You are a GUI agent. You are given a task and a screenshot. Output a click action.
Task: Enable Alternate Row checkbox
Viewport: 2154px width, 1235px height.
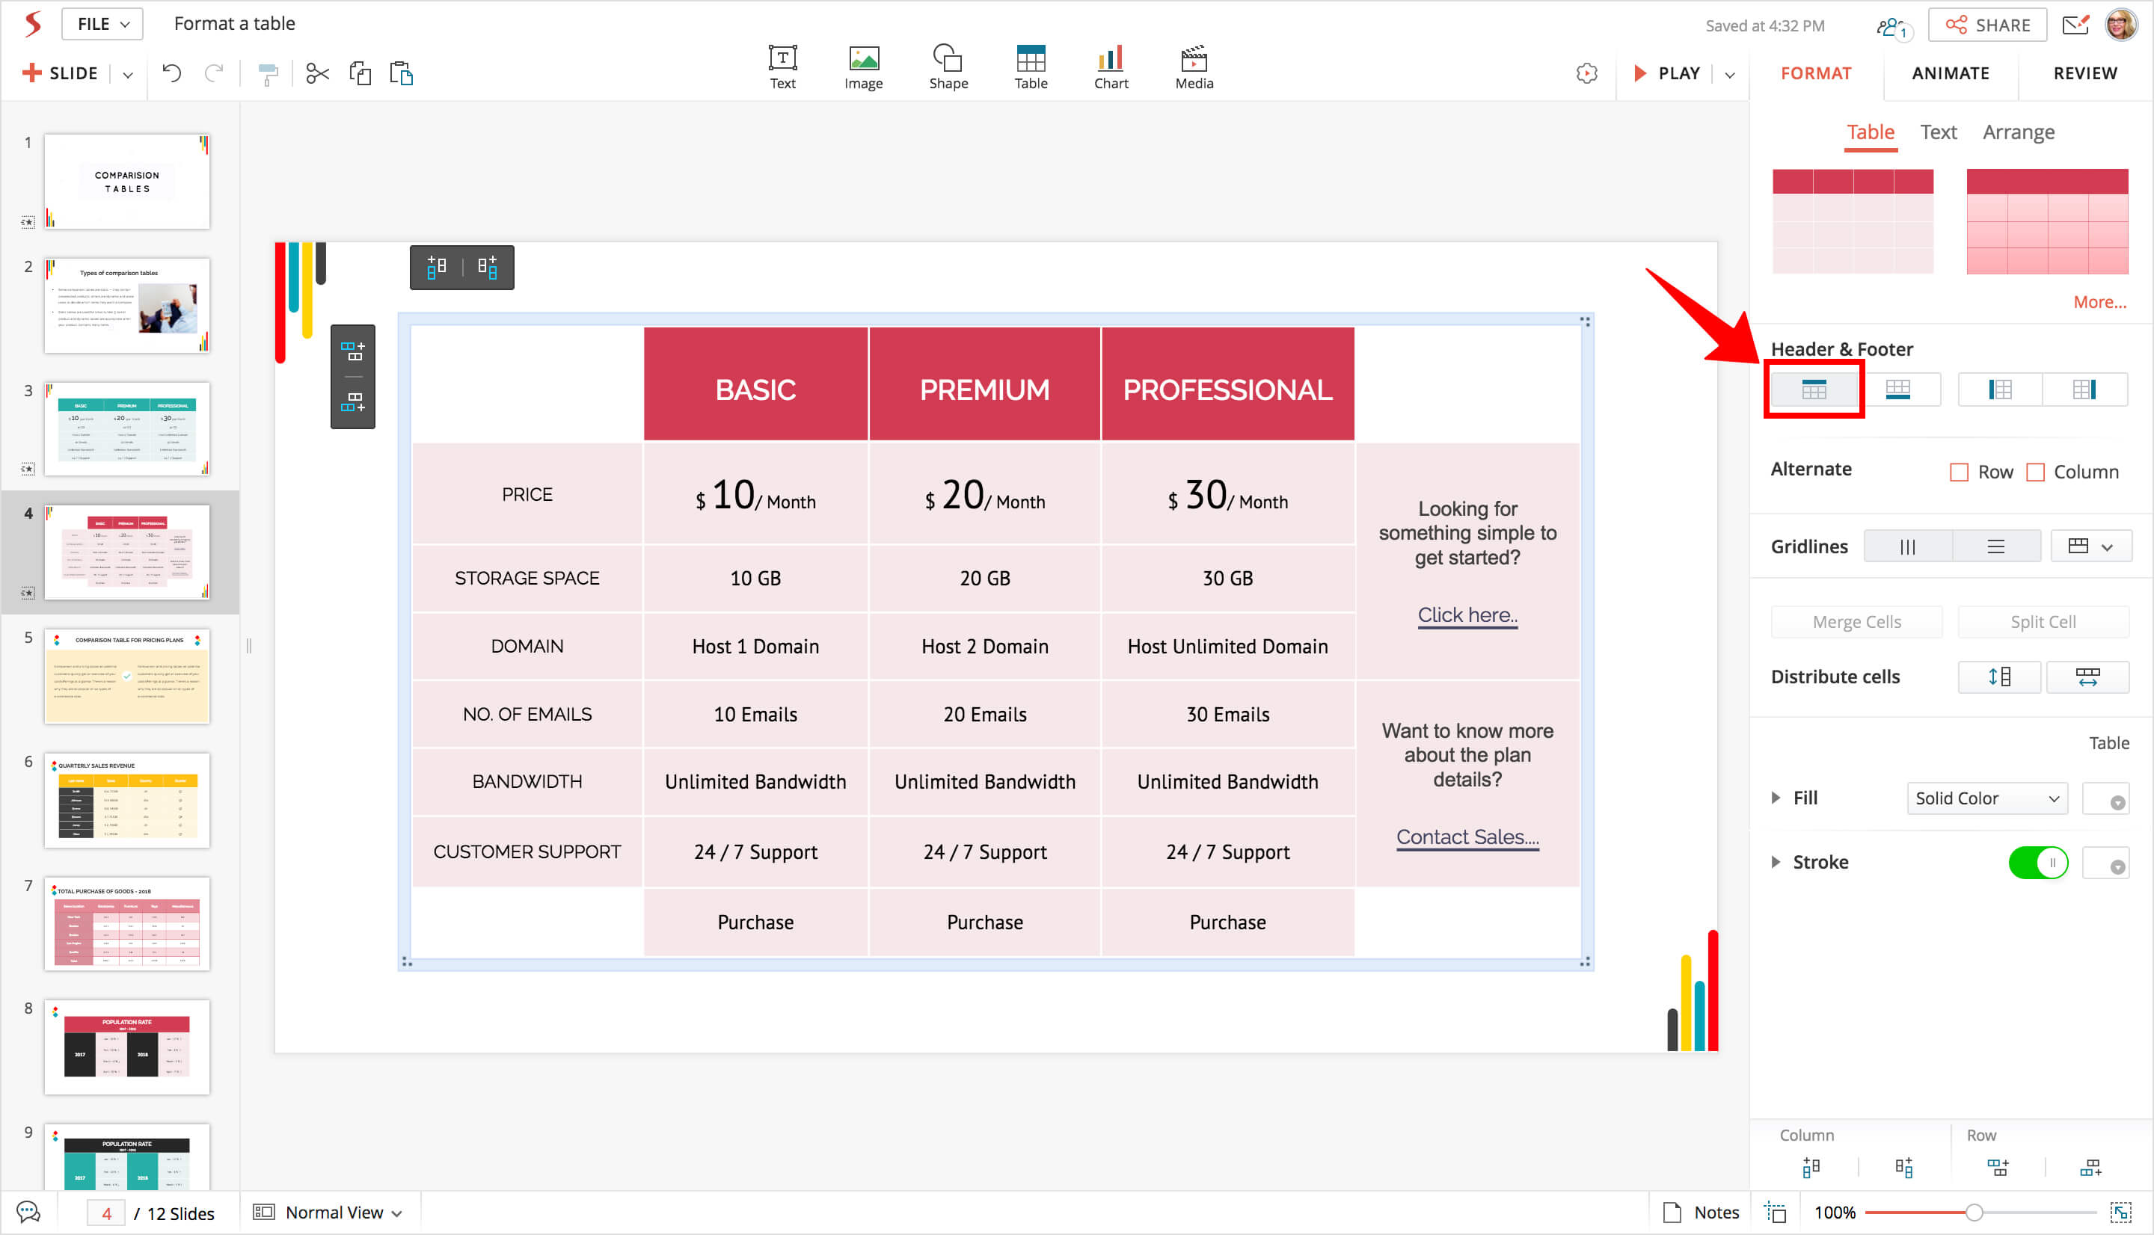[x=1959, y=472]
